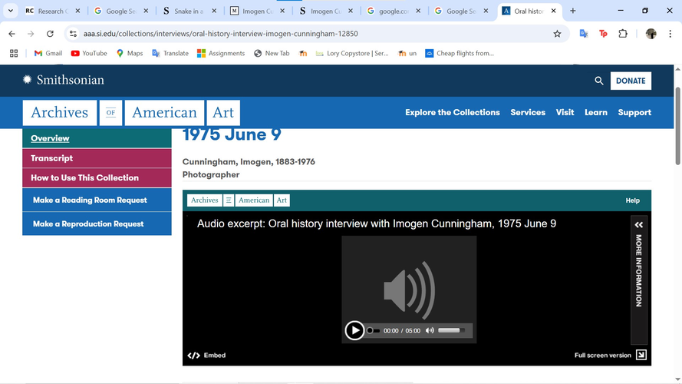Open the Embed code option
This screenshot has width=682, height=384.
click(x=207, y=356)
